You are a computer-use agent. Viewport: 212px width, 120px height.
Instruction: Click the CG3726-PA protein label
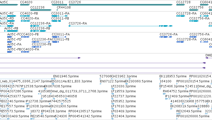point(169,34)
